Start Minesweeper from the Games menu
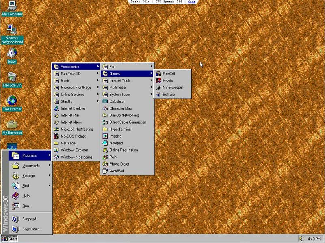Viewport: 325px width, 243px height. [x=172, y=88]
